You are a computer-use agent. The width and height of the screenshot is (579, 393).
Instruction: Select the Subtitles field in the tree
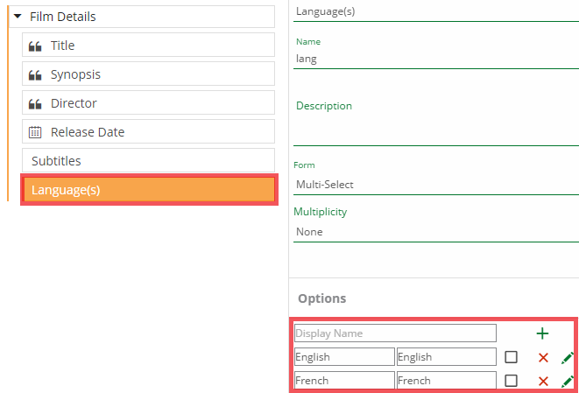149,161
